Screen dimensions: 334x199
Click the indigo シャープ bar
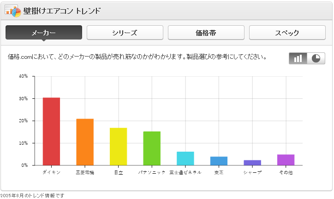(252, 163)
